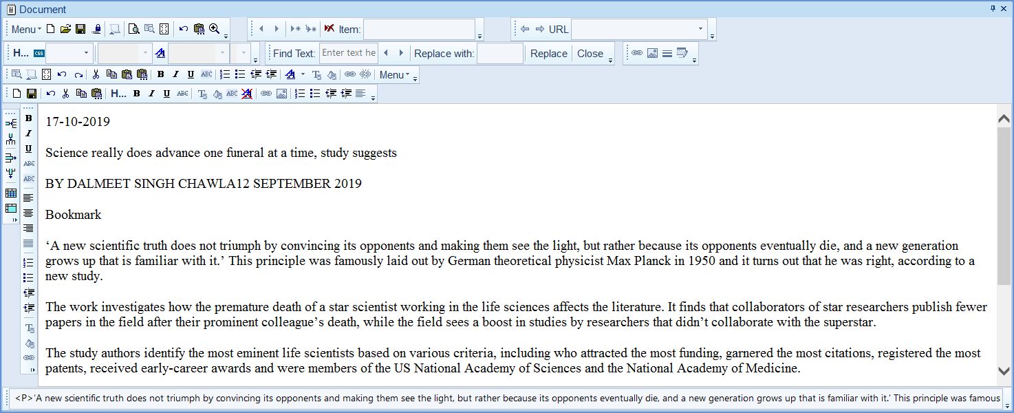Click the table grid icon in left sidebar
Screen dimensions: 1014x413
11,193
